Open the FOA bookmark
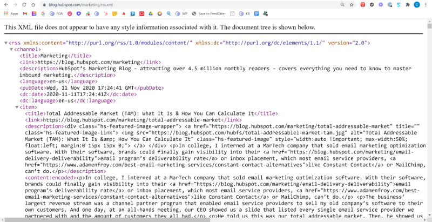The image size is (432, 222). click(x=56, y=14)
